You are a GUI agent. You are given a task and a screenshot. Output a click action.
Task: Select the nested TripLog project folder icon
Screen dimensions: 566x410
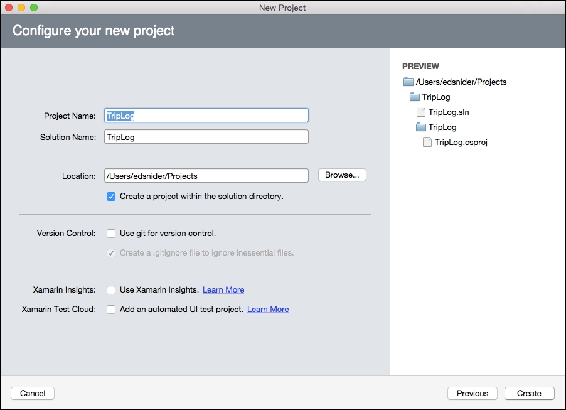[x=421, y=127]
